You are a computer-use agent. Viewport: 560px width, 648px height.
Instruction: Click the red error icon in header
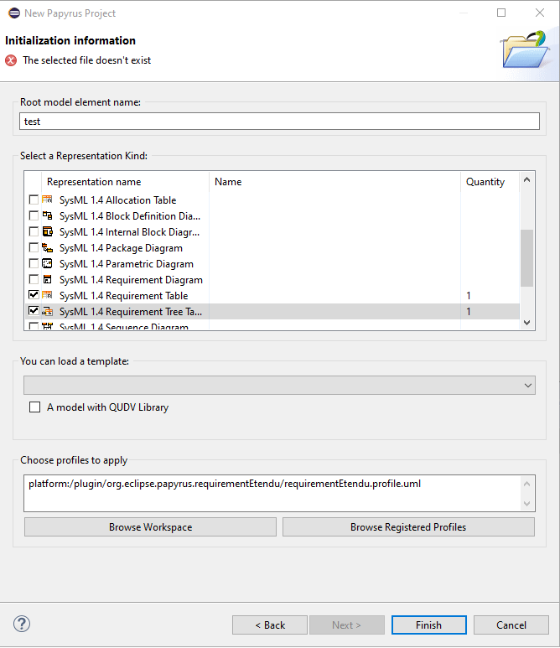(11, 60)
